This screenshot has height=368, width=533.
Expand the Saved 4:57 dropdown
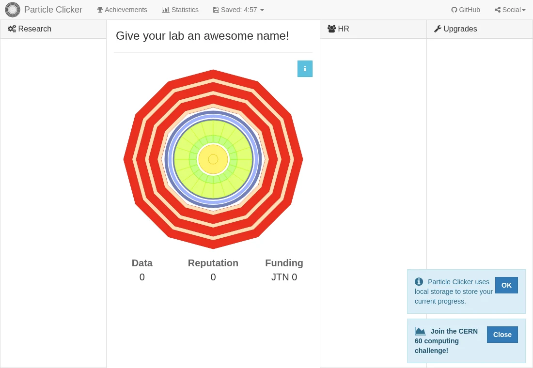click(238, 10)
